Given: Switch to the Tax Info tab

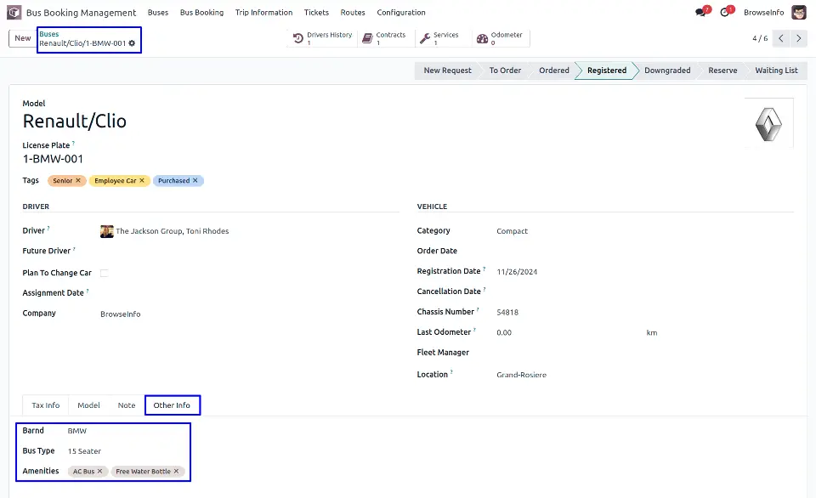Looking at the screenshot, I should (x=46, y=405).
